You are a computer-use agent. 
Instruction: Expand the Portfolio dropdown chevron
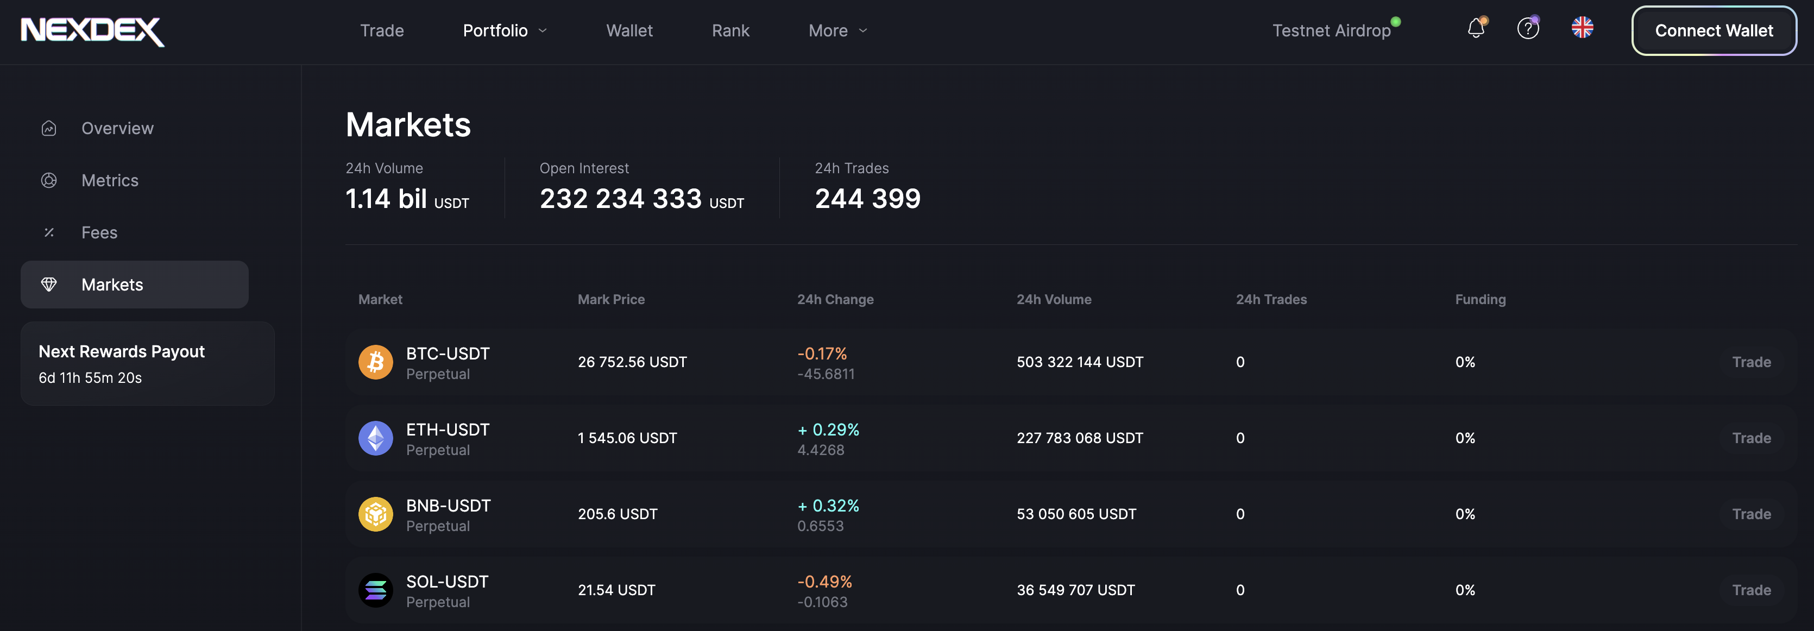(542, 31)
